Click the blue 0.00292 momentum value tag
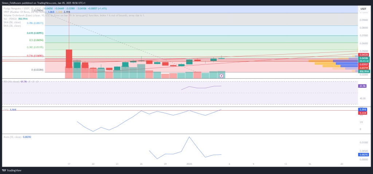The image size is (373, 174). pyautogui.click(x=364, y=154)
